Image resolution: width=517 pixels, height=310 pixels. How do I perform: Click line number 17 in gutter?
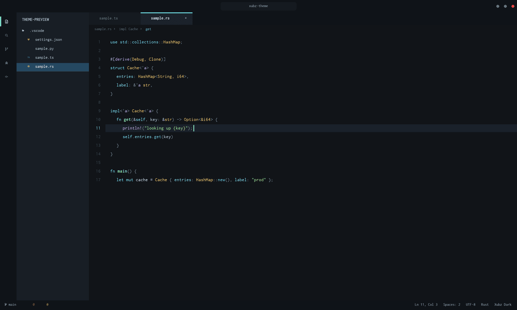[x=98, y=180]
